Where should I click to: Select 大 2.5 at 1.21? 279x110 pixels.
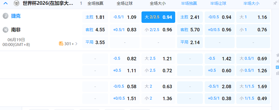click(x=158, y=58)
